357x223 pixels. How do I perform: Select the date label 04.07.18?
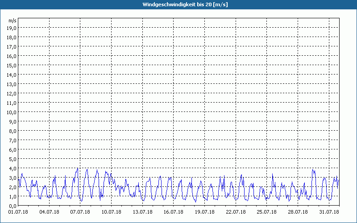pos(49,212)
